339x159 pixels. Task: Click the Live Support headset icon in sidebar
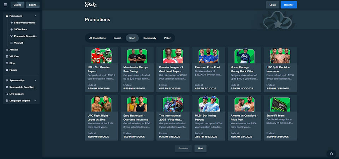click(x=7, y=94)
